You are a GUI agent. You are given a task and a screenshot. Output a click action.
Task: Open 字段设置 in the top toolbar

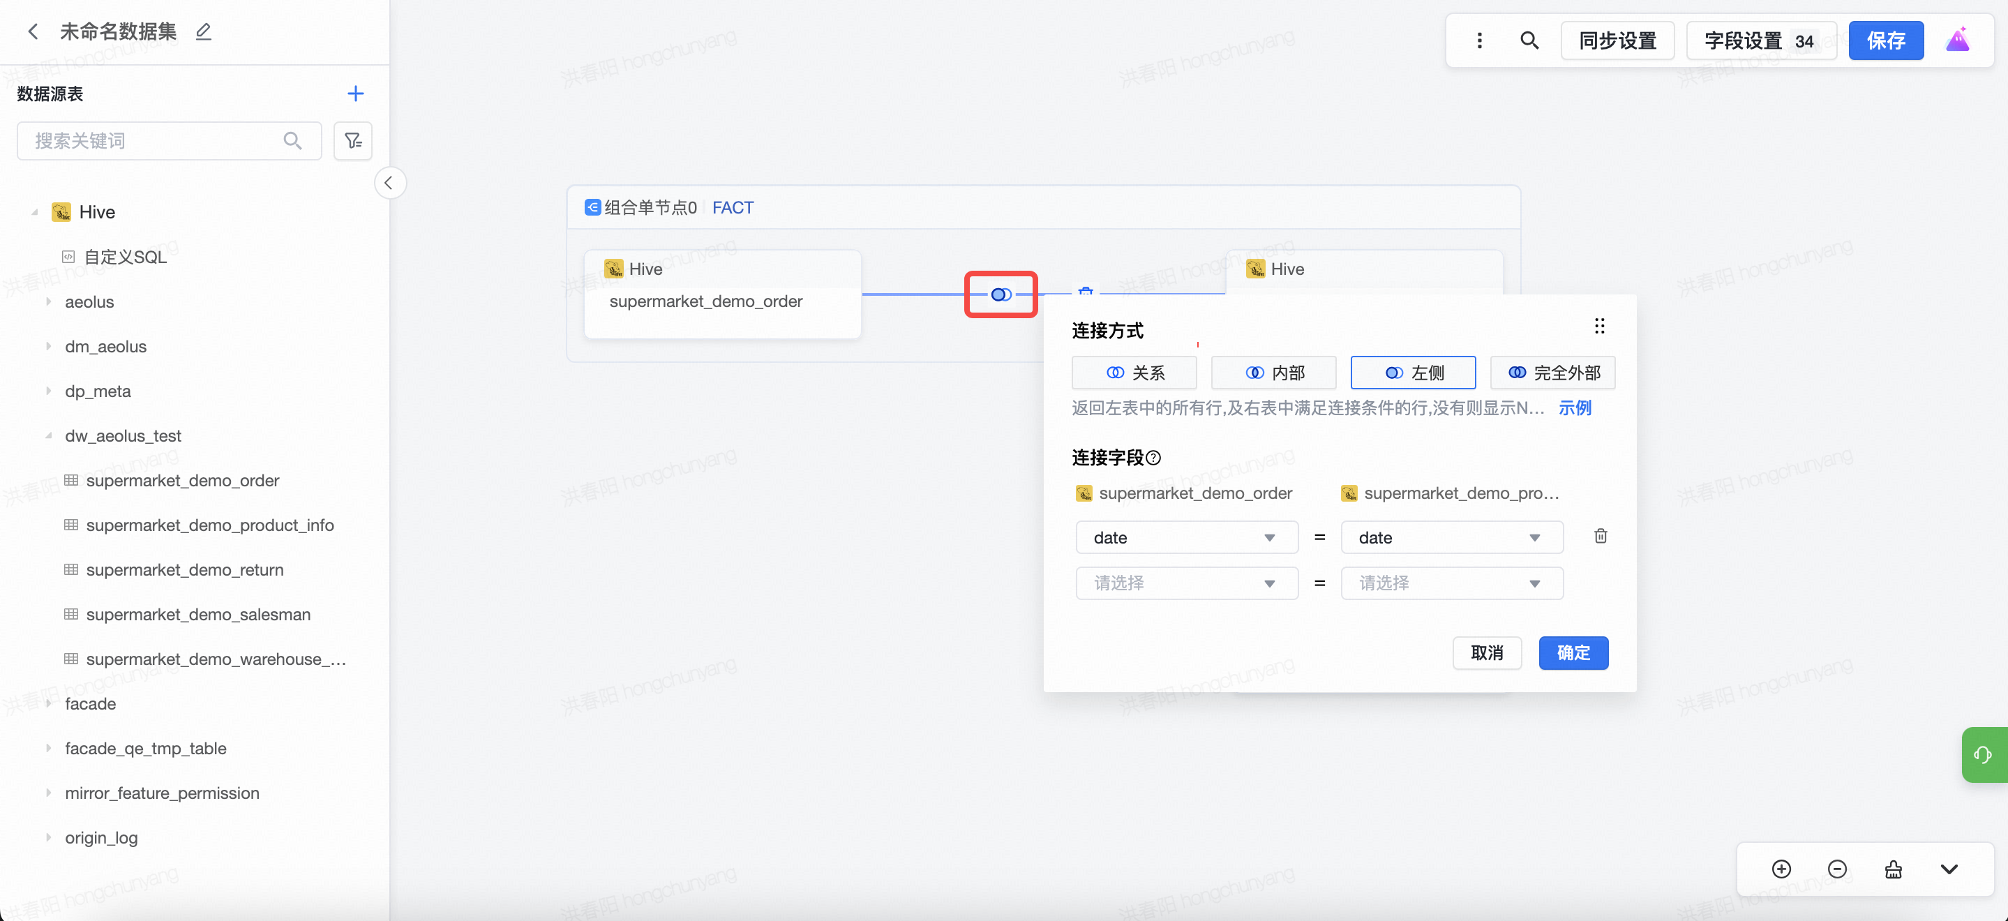tap(1760, 40)
